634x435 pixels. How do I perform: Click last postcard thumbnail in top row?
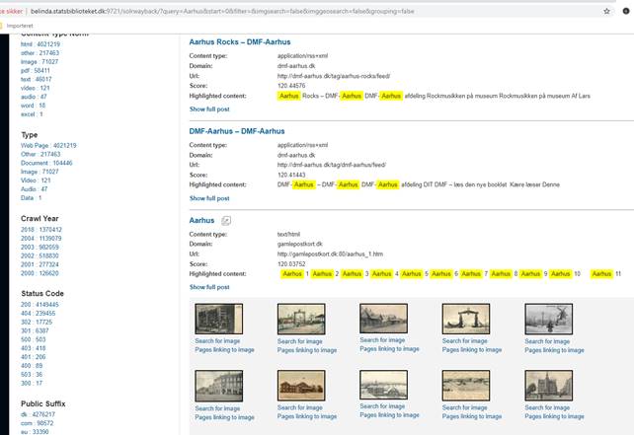547,319
